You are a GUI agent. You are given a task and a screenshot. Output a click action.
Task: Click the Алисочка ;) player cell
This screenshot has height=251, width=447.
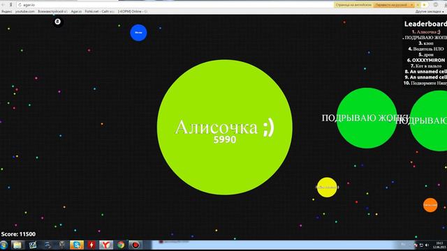225,127
